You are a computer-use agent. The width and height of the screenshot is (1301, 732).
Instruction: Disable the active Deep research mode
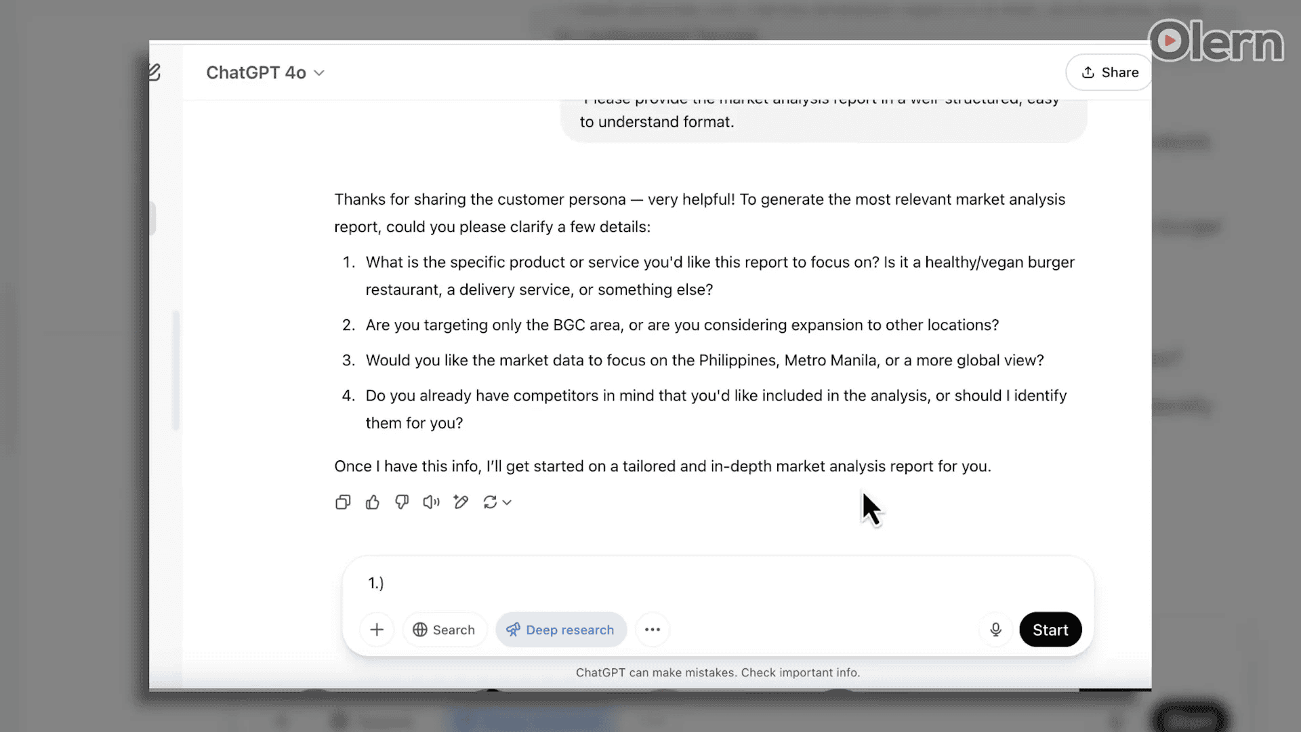coord(560,630)
